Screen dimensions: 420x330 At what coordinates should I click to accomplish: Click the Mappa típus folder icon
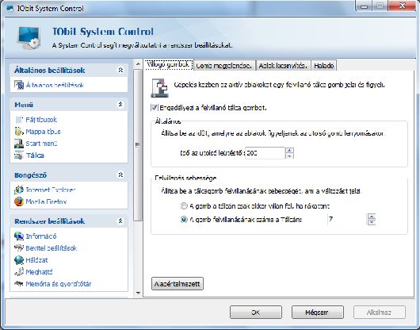(19, 132)
